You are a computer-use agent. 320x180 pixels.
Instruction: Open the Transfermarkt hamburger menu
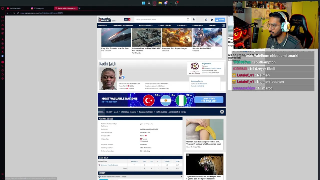point(224,25)
